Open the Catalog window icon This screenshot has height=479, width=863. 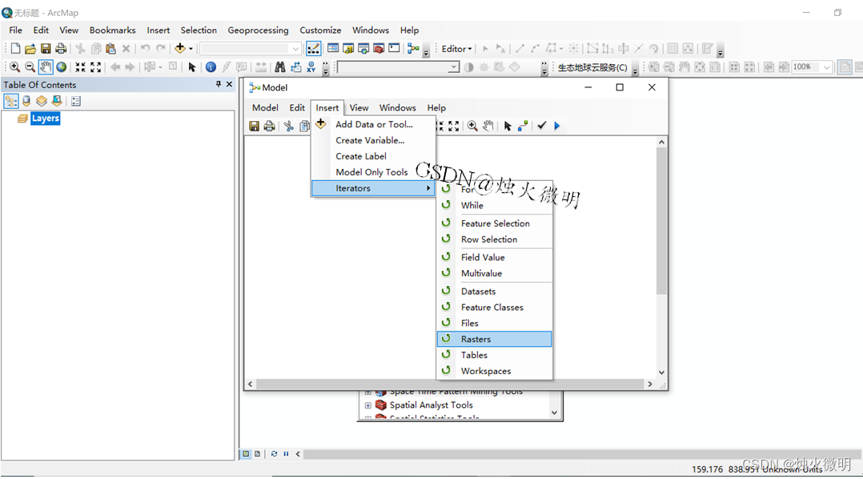pos(348,48)
